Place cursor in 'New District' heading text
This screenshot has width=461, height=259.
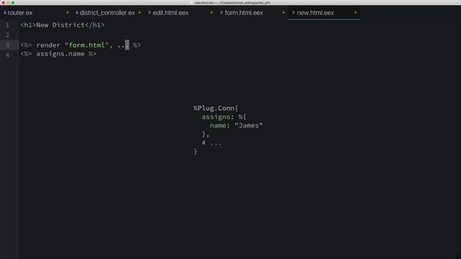61,25
